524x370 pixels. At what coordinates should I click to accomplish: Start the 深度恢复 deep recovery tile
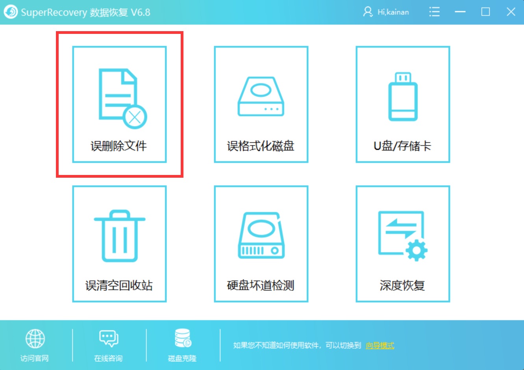tap(403, 244)
